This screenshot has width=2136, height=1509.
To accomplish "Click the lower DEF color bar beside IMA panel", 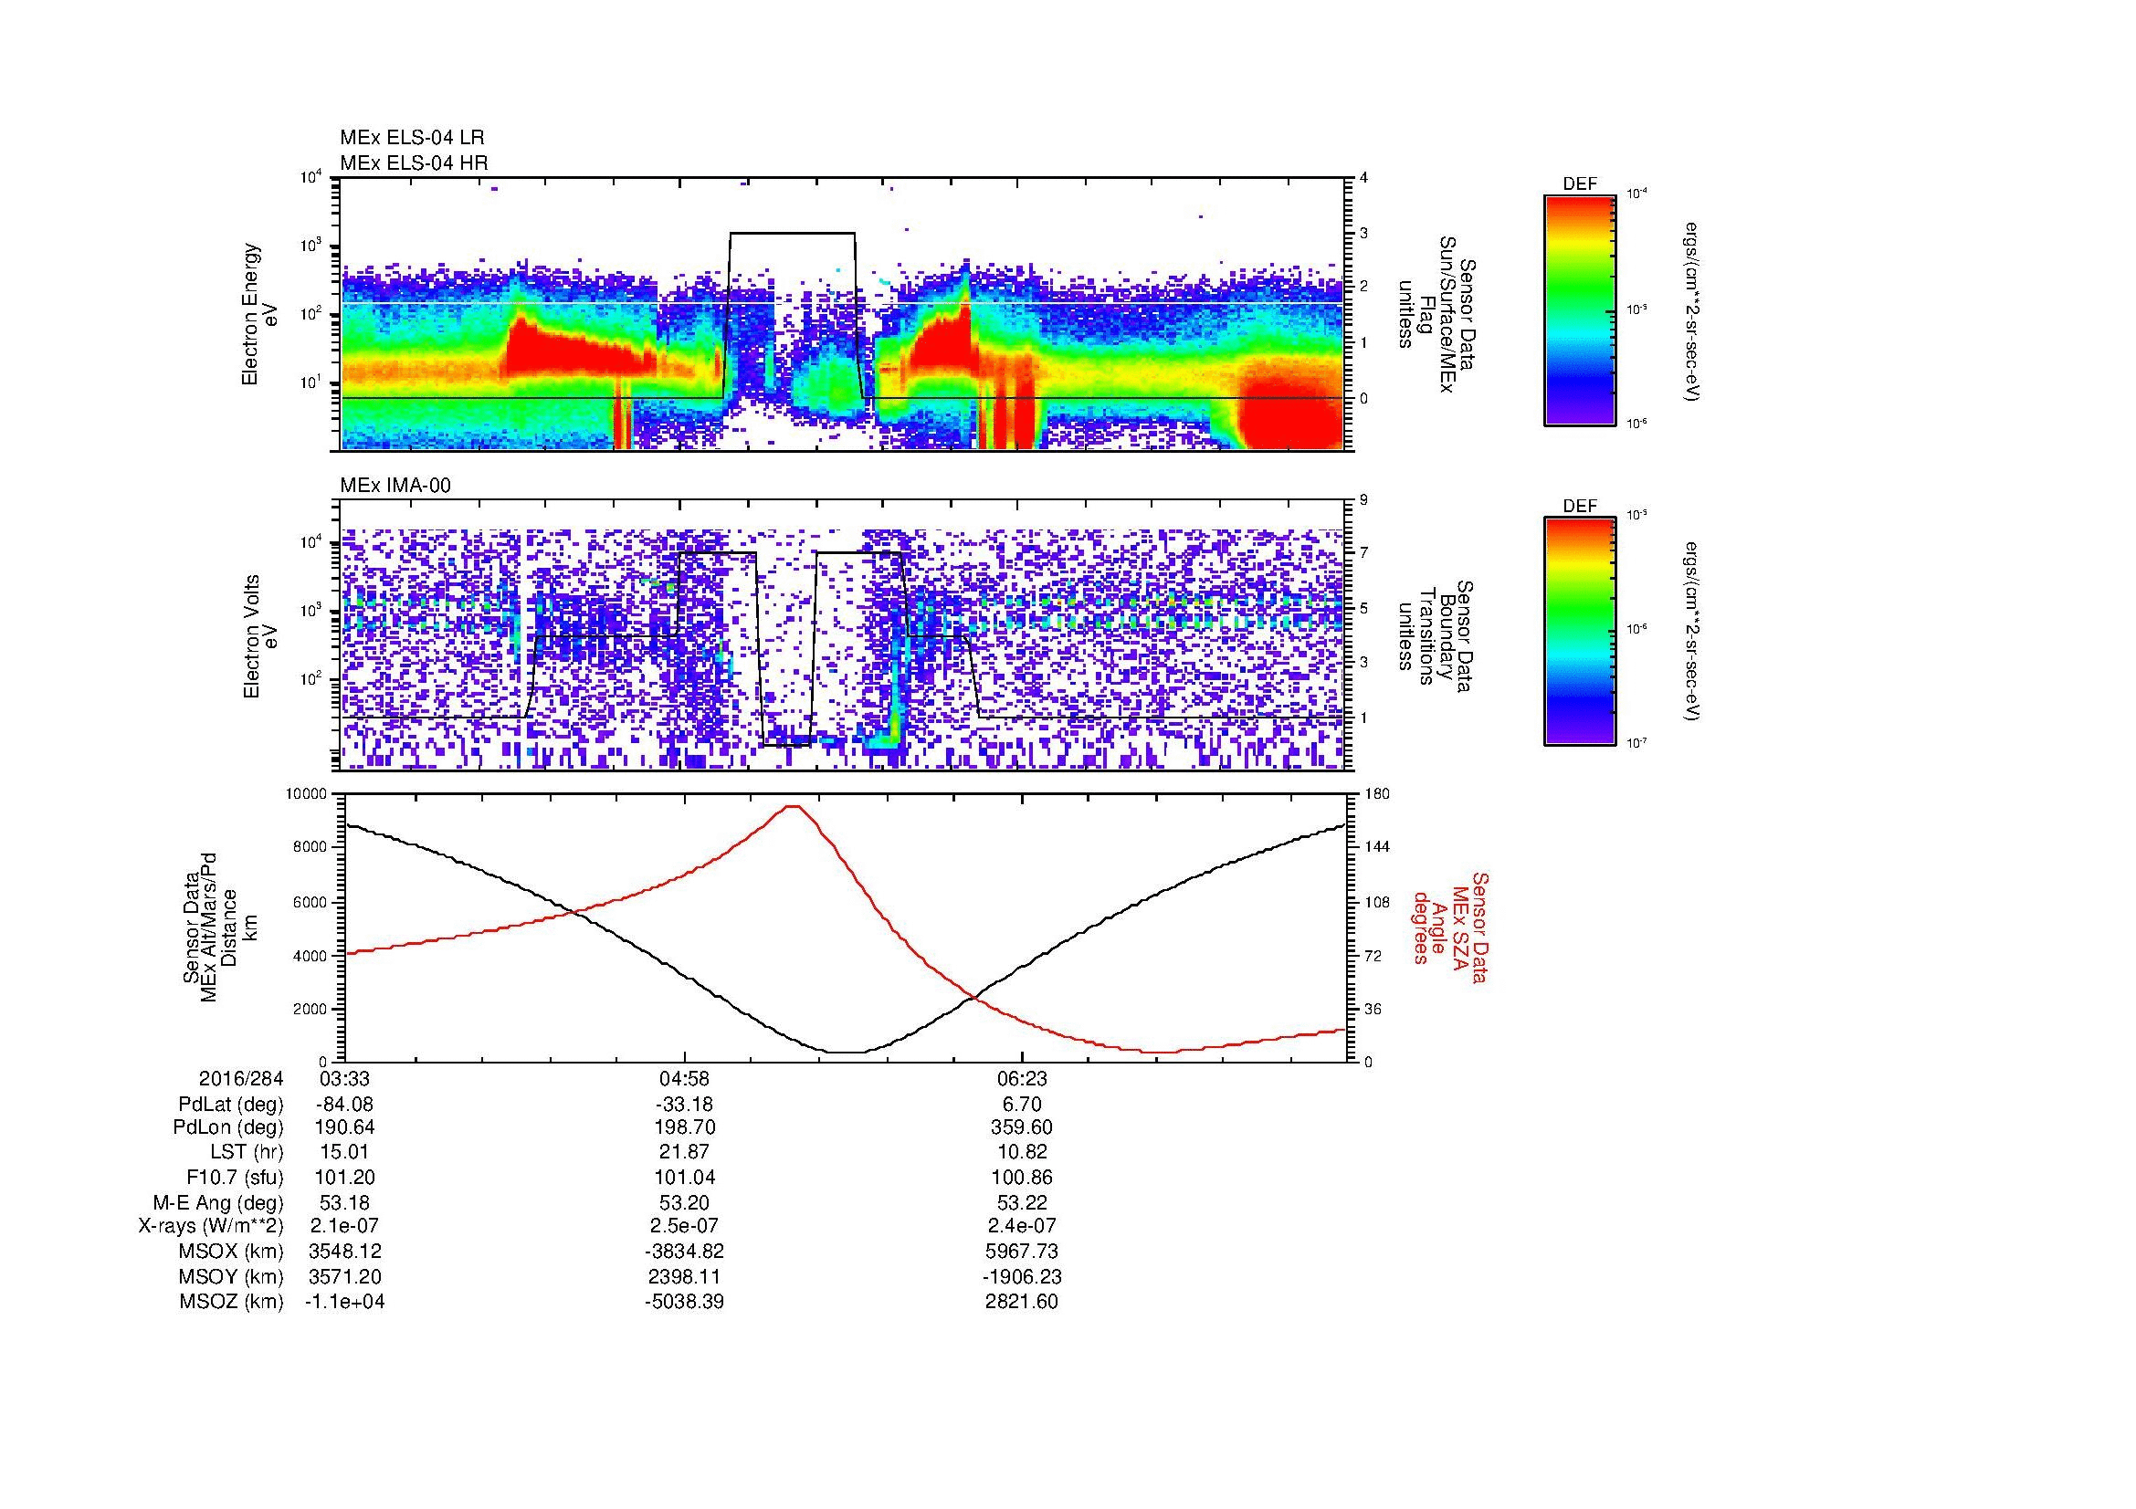I will [1580, 632].
